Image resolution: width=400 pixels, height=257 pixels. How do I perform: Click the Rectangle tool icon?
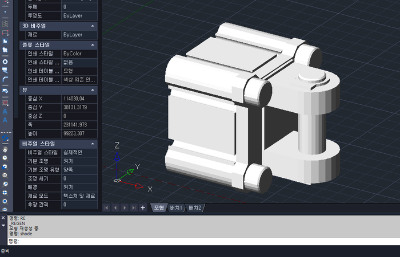pos(5,32)
